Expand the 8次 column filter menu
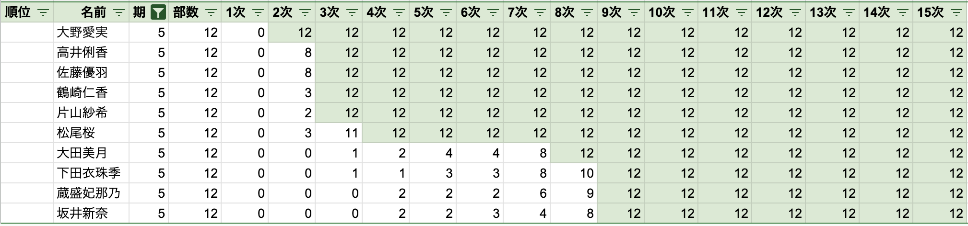The image size is (968, 226). pos(587,12)
